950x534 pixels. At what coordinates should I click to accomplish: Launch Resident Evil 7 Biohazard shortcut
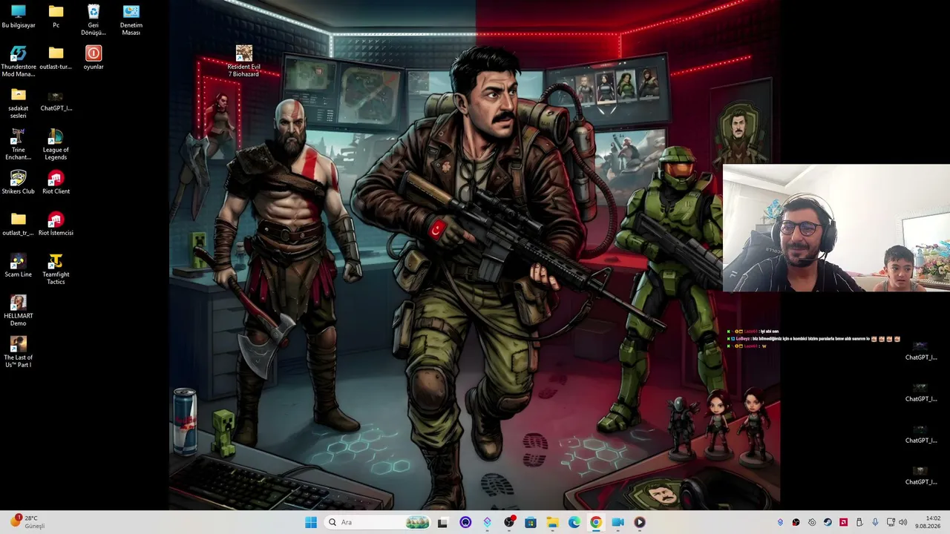(x=243, y=62)
